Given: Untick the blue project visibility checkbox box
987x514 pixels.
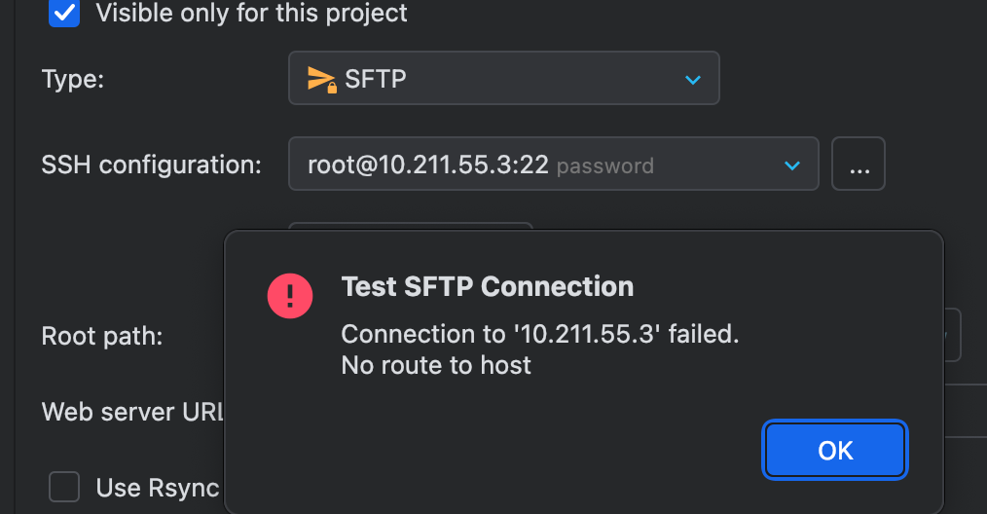Looking at the screenshot, I should coord(64,14).
